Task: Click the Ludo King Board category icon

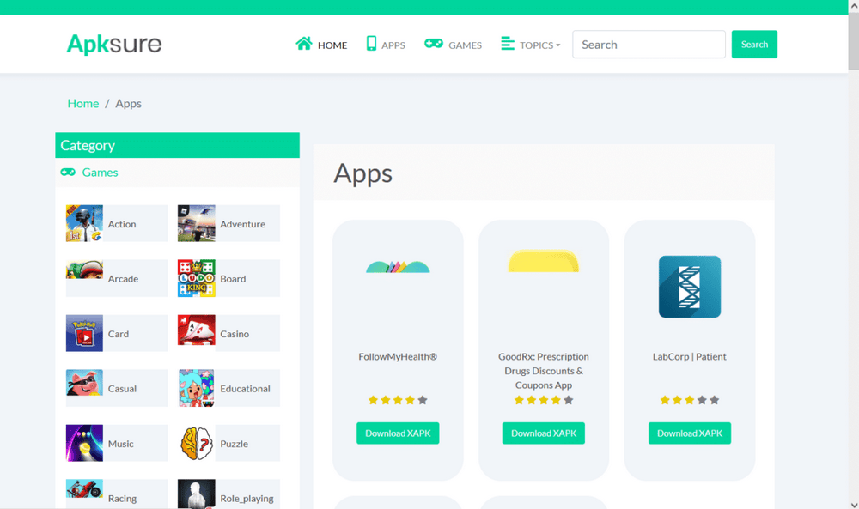Action: (196, 278)
